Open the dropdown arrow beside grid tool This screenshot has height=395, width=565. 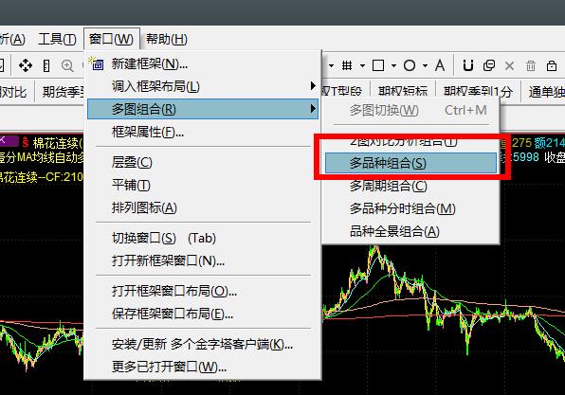(362, 66)
